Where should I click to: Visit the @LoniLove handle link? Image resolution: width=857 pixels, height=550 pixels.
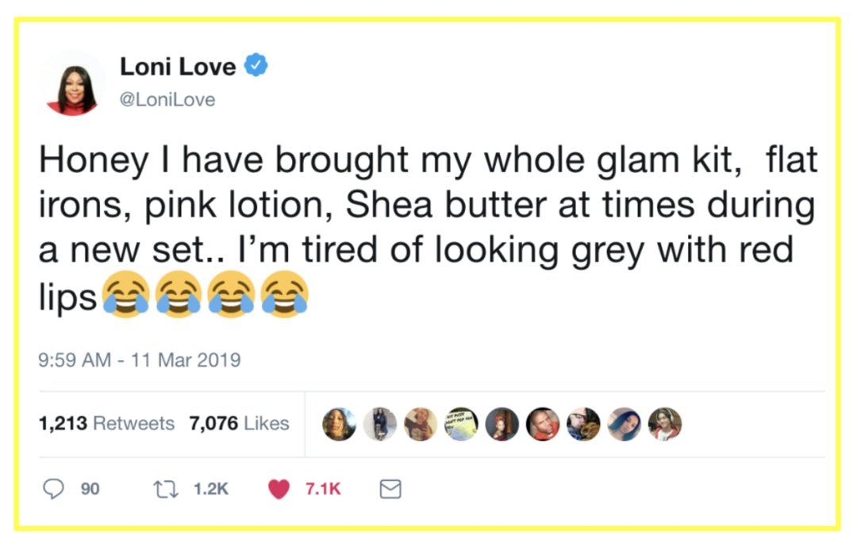(x=167, y=100)
